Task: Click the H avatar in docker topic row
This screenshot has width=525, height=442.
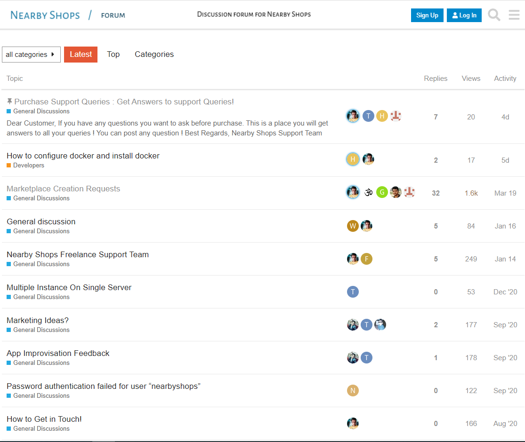Action: [x=353, y=159]
